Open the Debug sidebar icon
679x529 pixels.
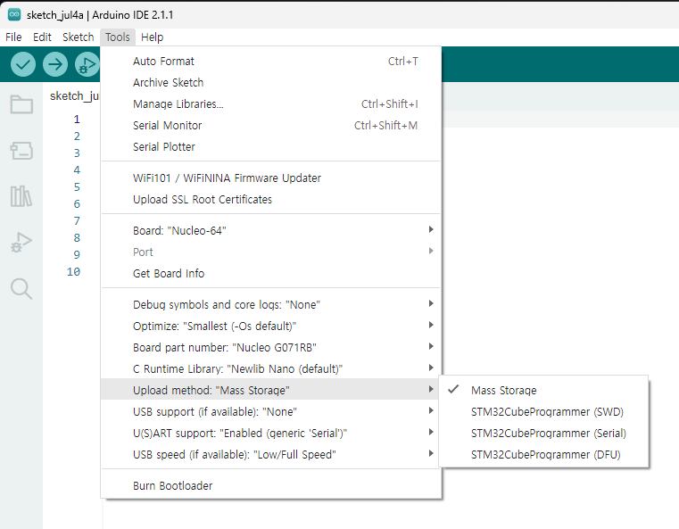(21, 242)
